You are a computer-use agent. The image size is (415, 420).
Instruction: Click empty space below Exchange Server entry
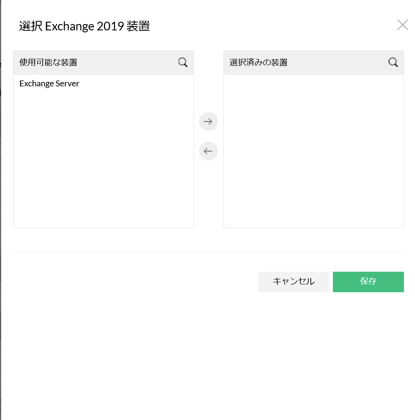pyautogui.click(x=103, y=158)
